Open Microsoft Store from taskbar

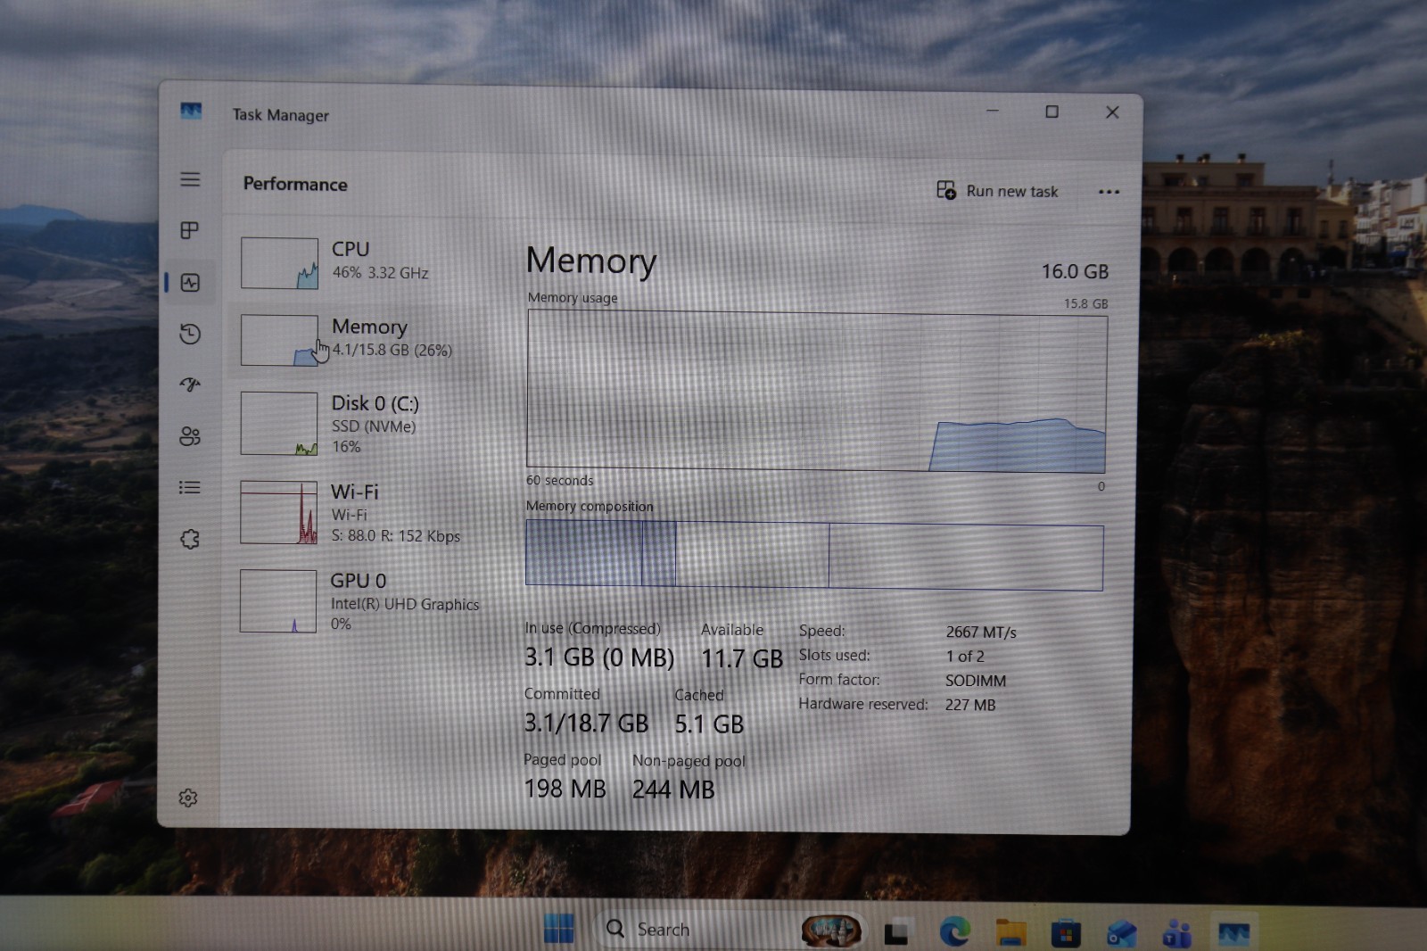[x=1066, y=933]
